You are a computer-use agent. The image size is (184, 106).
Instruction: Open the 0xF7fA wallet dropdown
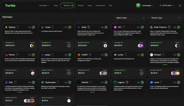(x=166, y=5)
